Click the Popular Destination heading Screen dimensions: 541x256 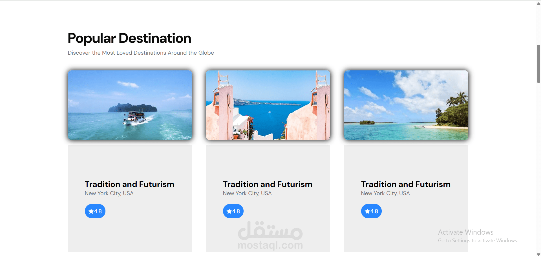click(129, 38)
